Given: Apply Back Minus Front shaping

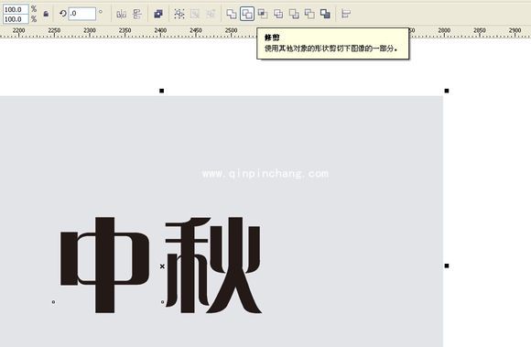Looking at the screenshot, I should (x=309, y=14).
